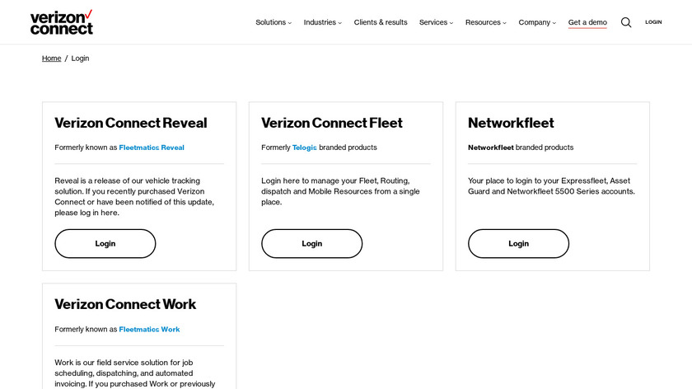Click the Verizon Connect Work heading
This screenshot has width=692, height=389.
(125, 304)
